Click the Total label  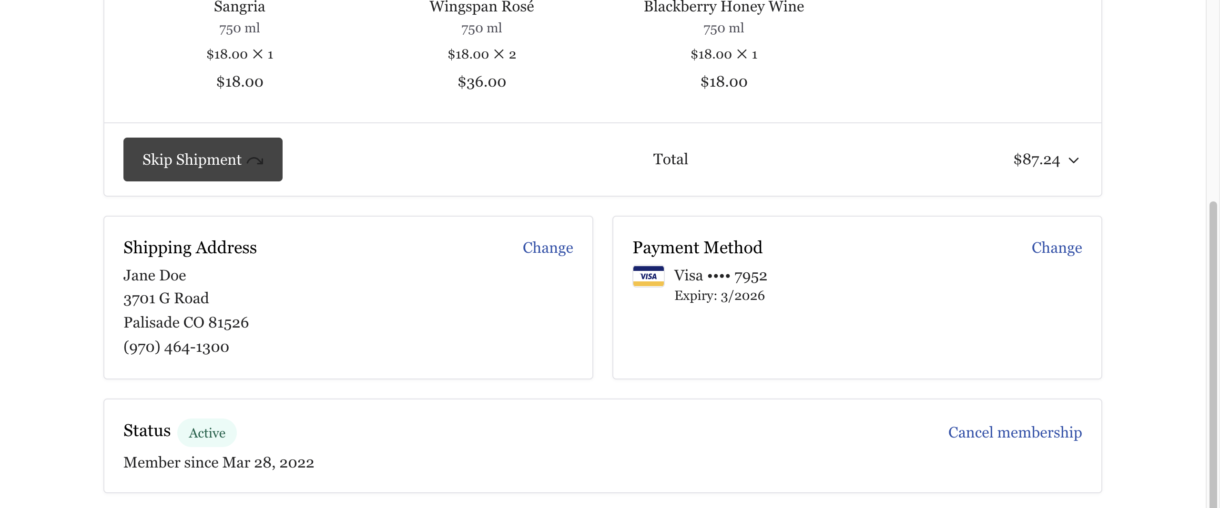tap(670, 159)
